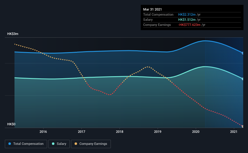Viewport: 248px width, 153px height.
Task: Select the 2019 x-axis label
Action: [158, 132]
